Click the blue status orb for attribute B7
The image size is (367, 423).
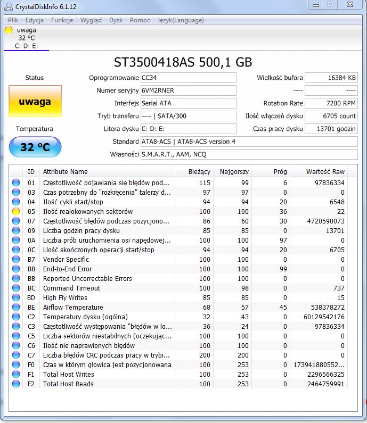(x=16, y=259)
